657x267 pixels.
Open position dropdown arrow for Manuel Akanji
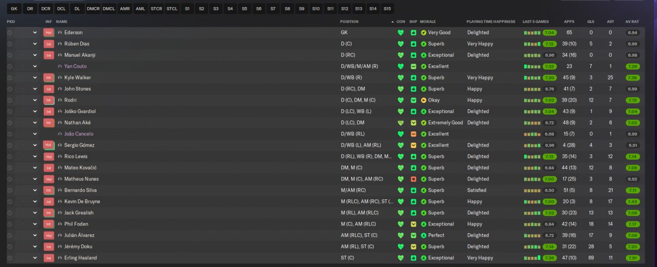(x=35, y=55)
